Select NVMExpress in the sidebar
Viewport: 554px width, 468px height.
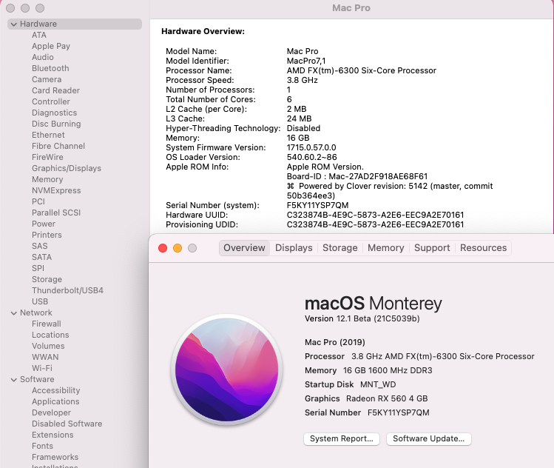coord(56,191)
